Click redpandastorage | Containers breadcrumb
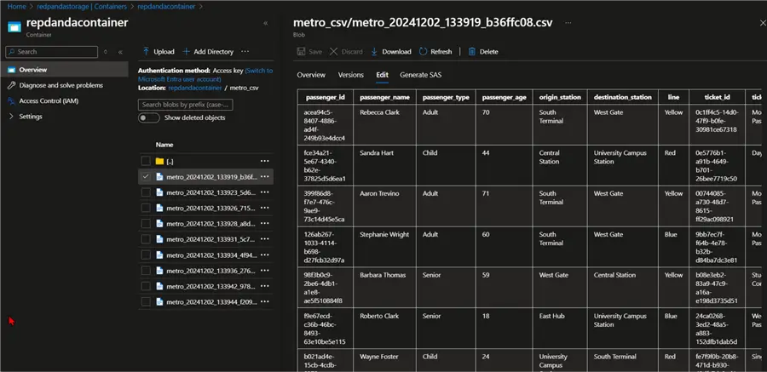Screen dimensions: 767x372 (x=82, y=6)
